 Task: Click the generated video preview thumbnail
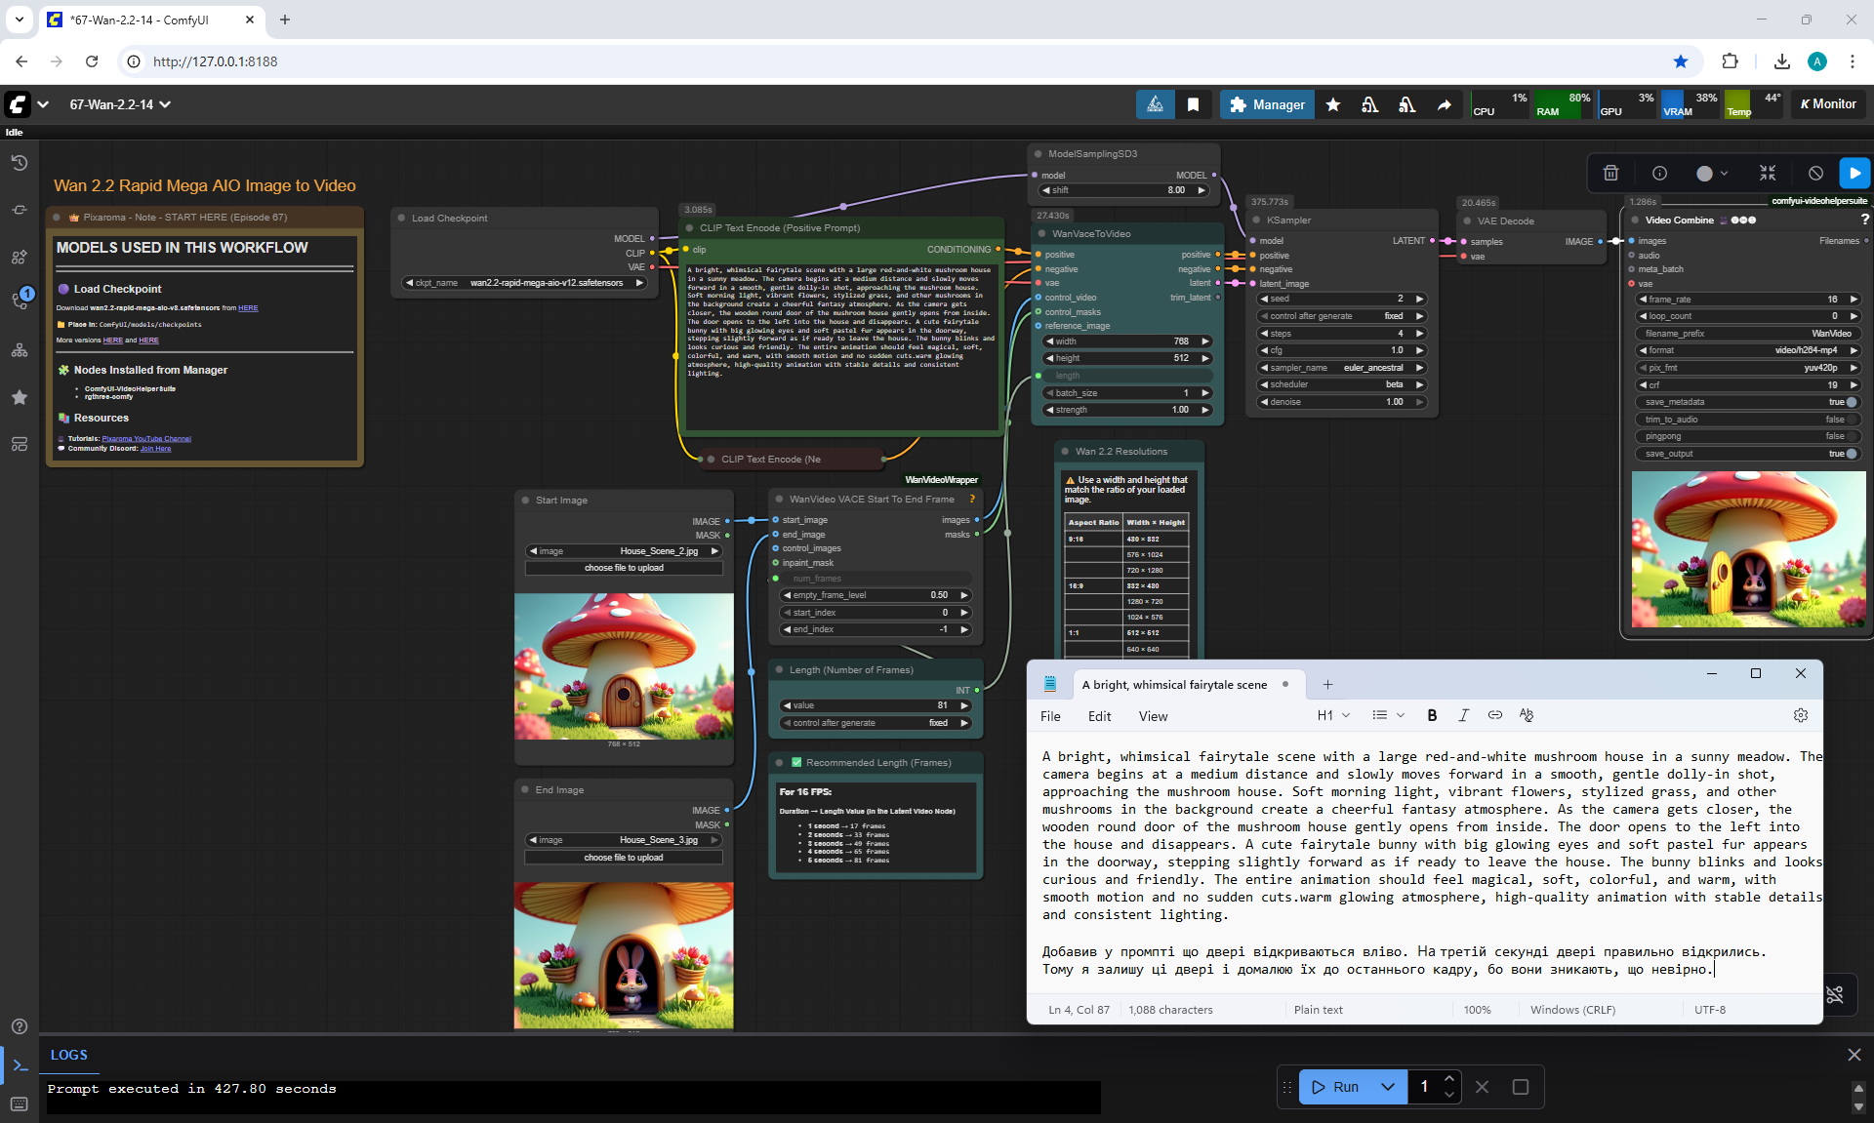pyautogui.click(x=1747, y=549)
